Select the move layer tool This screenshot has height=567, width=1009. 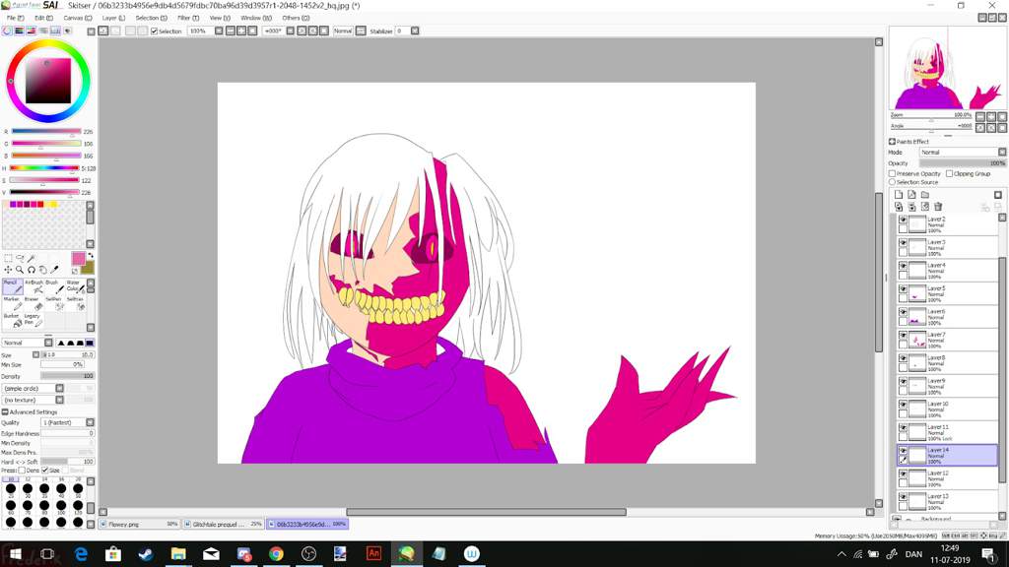coord(8,270)
